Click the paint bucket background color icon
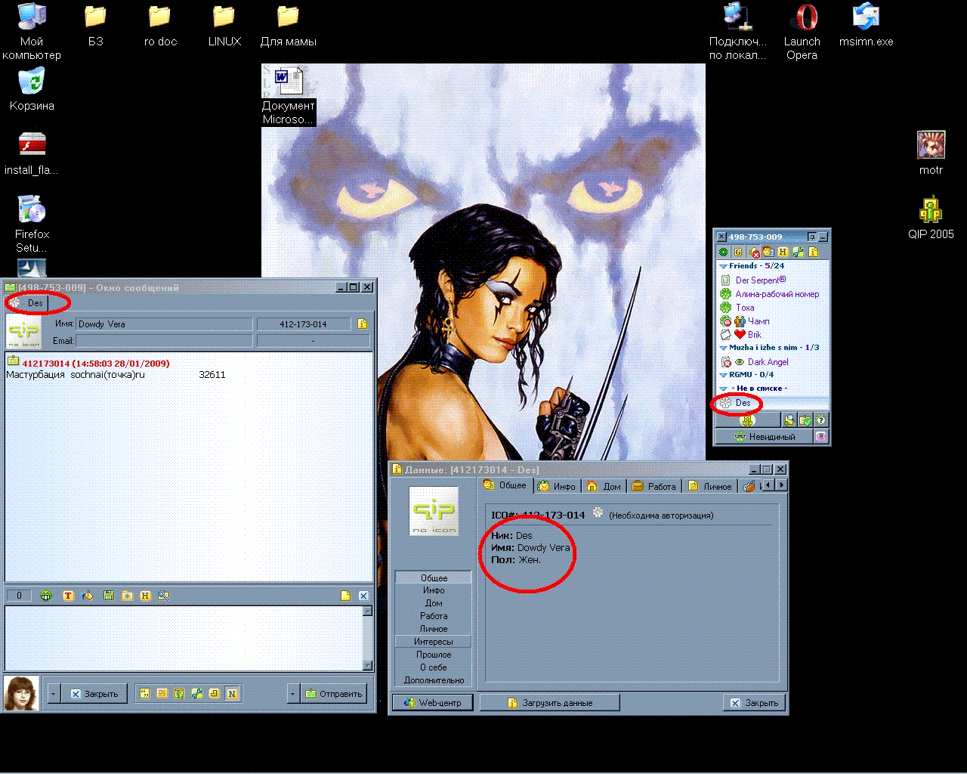The image size is (967, 774). click(x=88, y=596)
